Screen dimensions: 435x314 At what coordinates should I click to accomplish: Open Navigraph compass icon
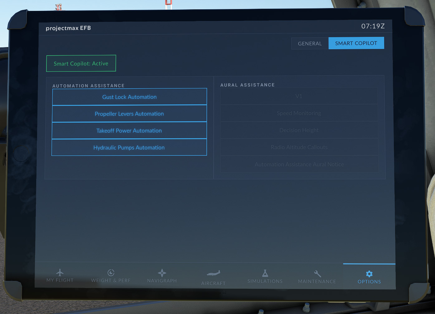pyautogui.click(x=162, y=273)
